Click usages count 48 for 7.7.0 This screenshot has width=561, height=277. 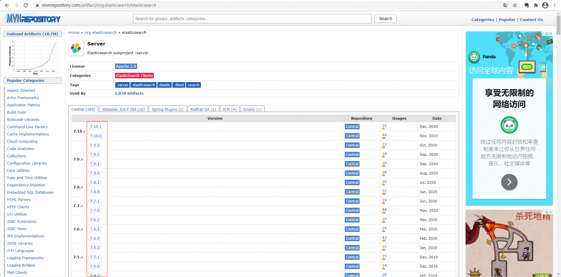tap(384, 210)
